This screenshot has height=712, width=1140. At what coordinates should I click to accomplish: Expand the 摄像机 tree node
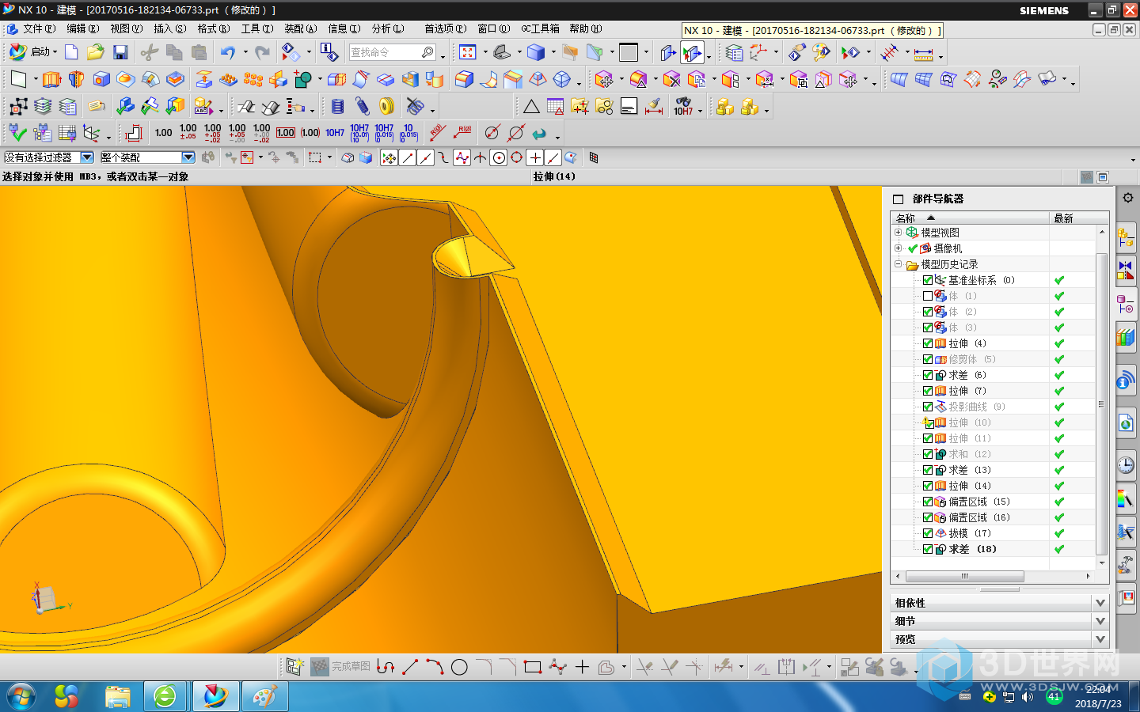coord(898,248)
